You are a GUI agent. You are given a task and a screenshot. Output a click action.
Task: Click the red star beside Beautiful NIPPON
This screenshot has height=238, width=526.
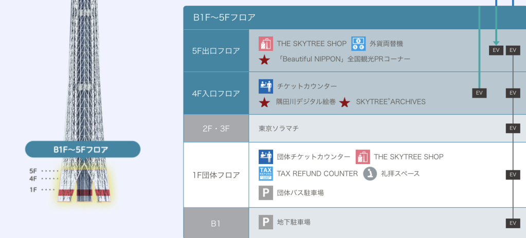point(265,60)
